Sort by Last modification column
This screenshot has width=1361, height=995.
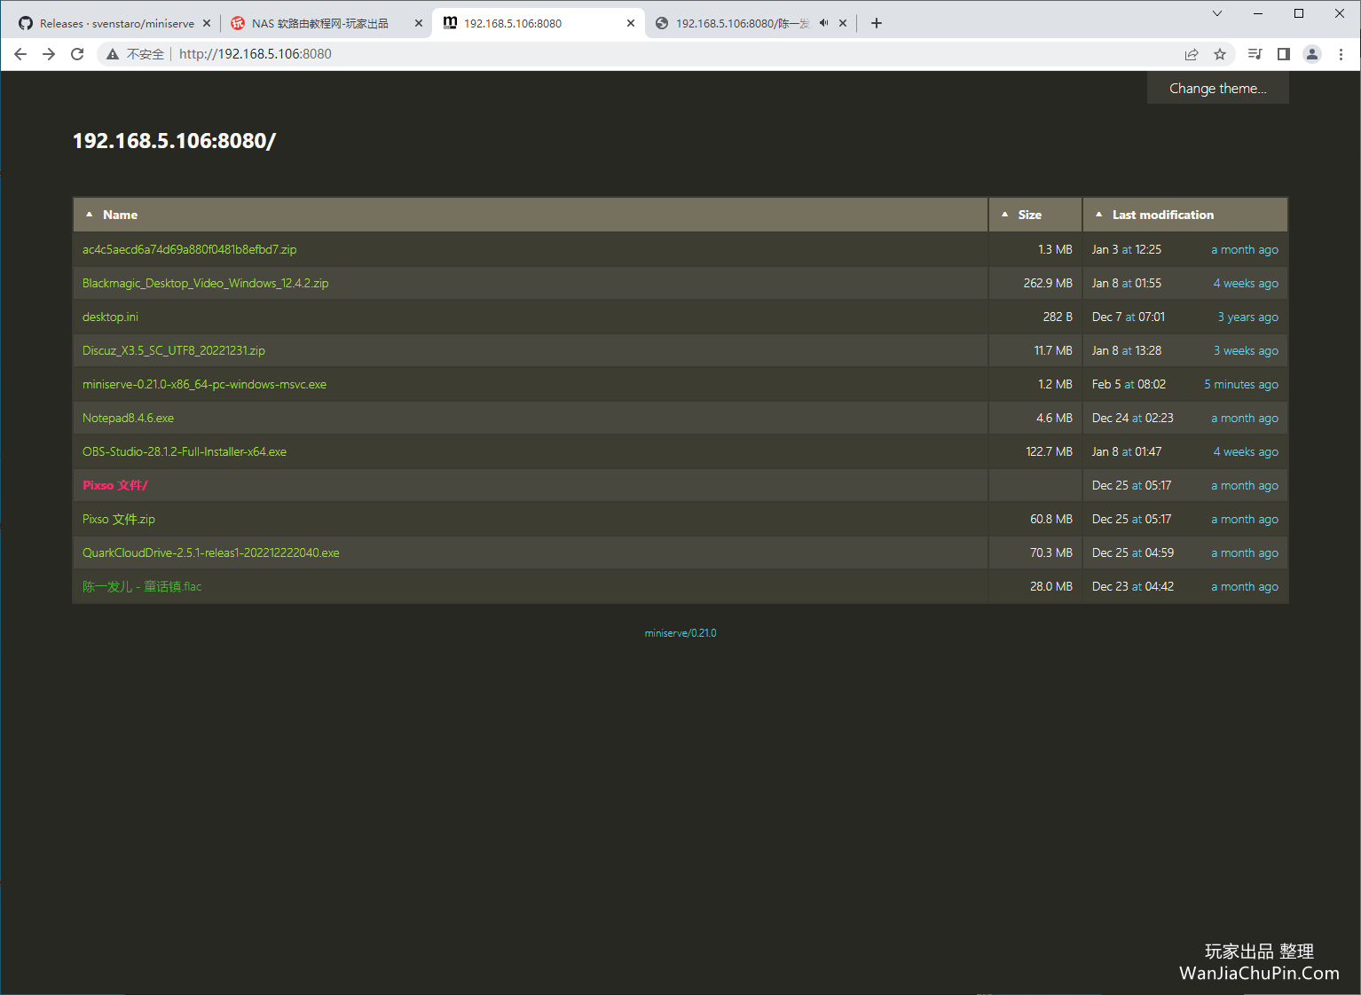[x=1162, y=215]
